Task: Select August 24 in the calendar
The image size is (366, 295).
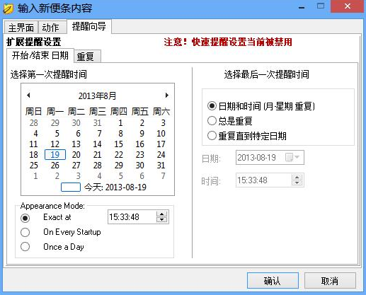Action: [x=161, y=155]
